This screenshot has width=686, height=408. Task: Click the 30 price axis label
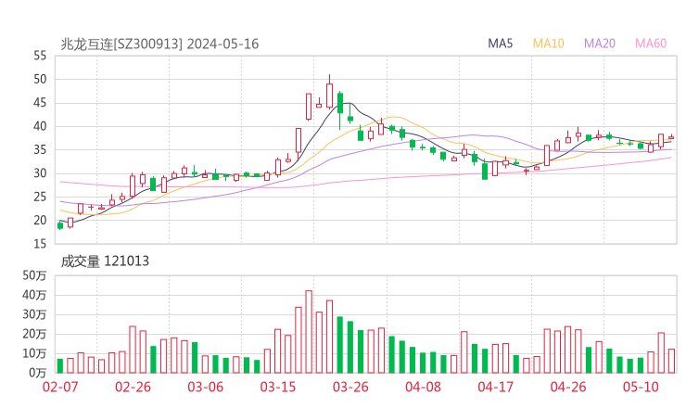click(39, 173)
